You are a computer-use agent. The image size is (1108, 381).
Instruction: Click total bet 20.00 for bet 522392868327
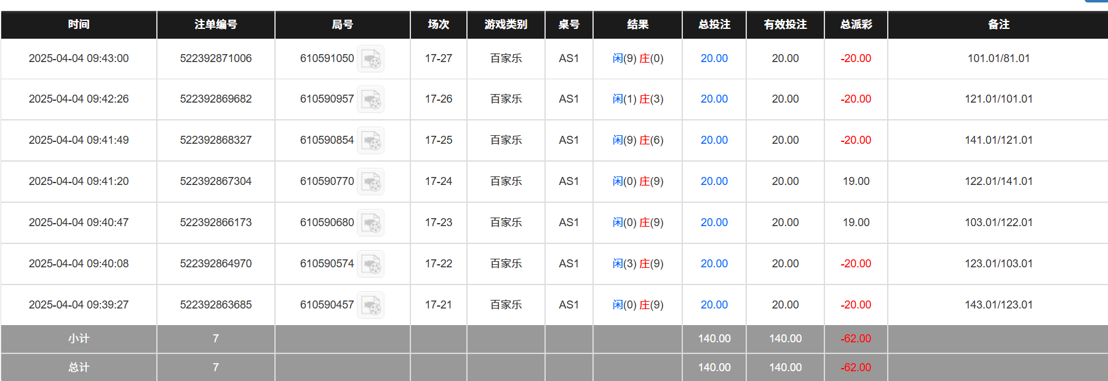coord(714,140)
